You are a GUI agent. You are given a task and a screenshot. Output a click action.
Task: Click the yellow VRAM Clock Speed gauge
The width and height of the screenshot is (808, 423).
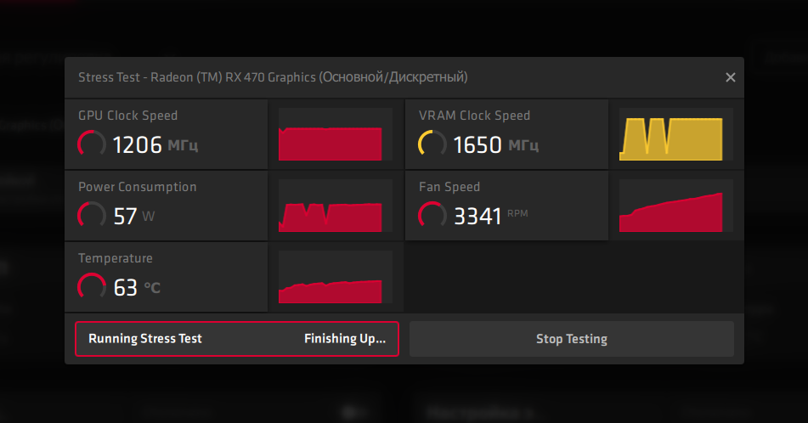coord(432,144)
